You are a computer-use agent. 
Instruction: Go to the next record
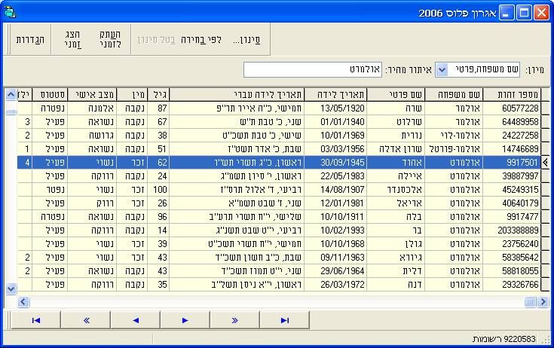tap(185, 320)
